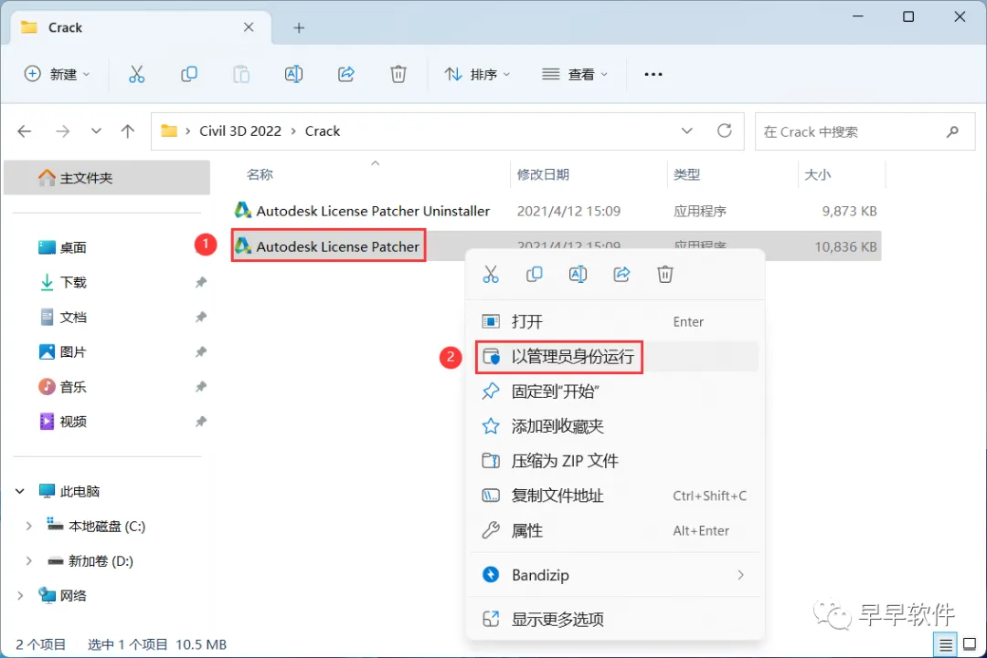Open a new tab with the plus button

click(x=299, y=27)
